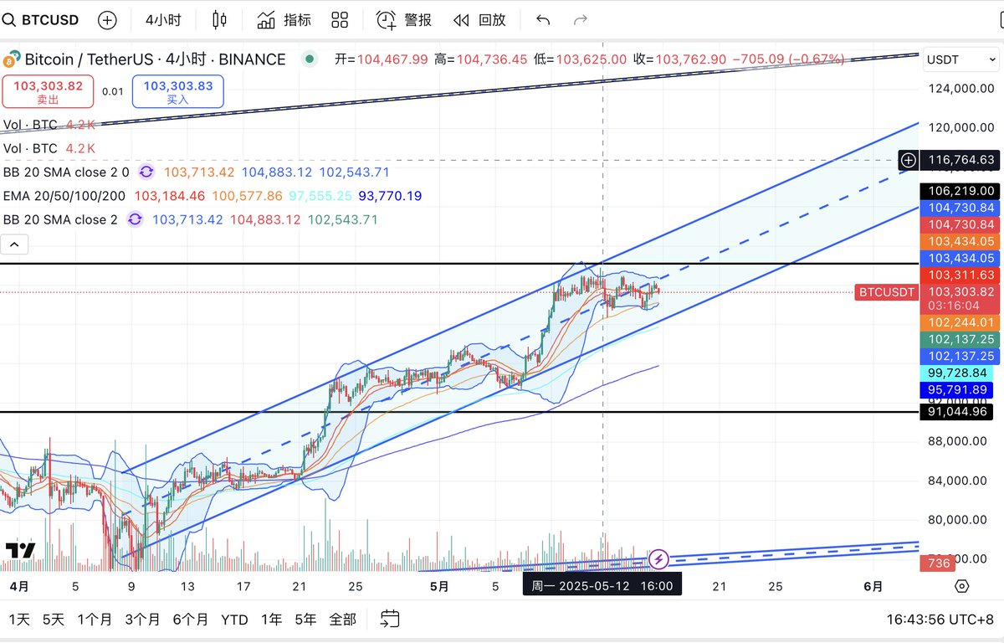Switch to the 1个月 range
Screen dimensions: 1004x643
pos(95,620)
